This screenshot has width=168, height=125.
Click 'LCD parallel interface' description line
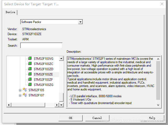click(x=95, y=96)
